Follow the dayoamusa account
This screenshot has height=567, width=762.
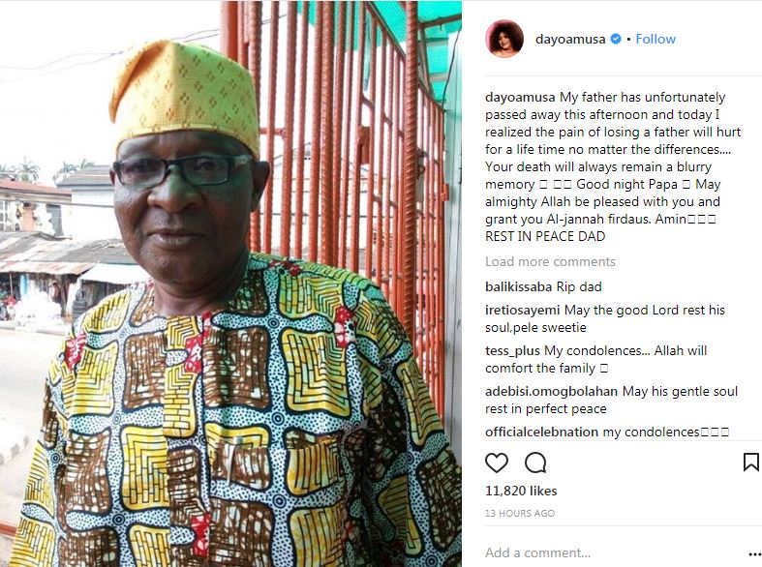[x=655, y=39]
